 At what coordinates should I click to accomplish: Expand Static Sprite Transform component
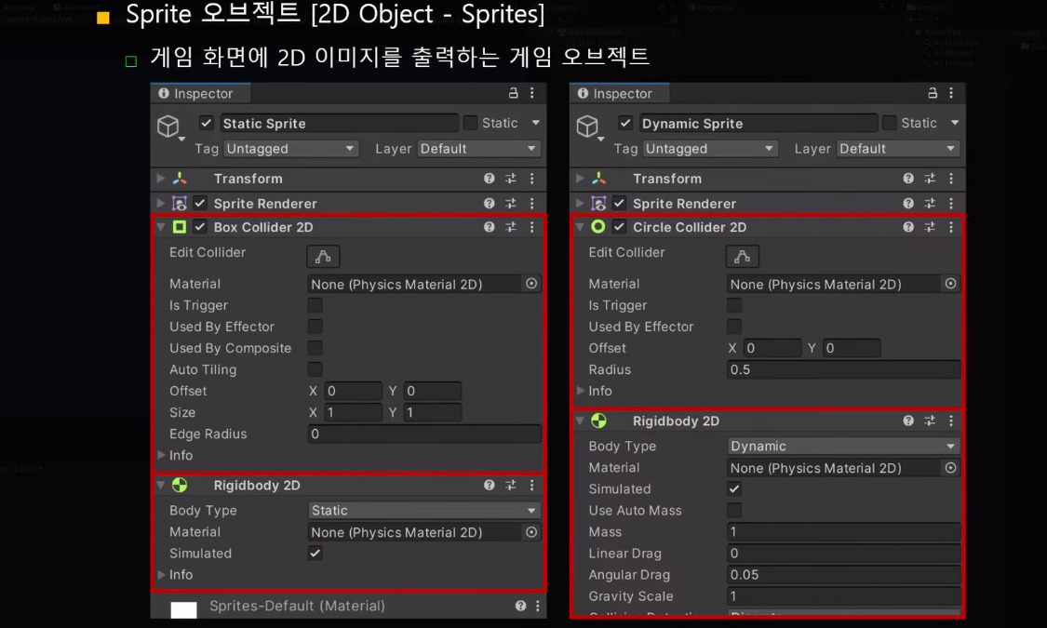160,179
